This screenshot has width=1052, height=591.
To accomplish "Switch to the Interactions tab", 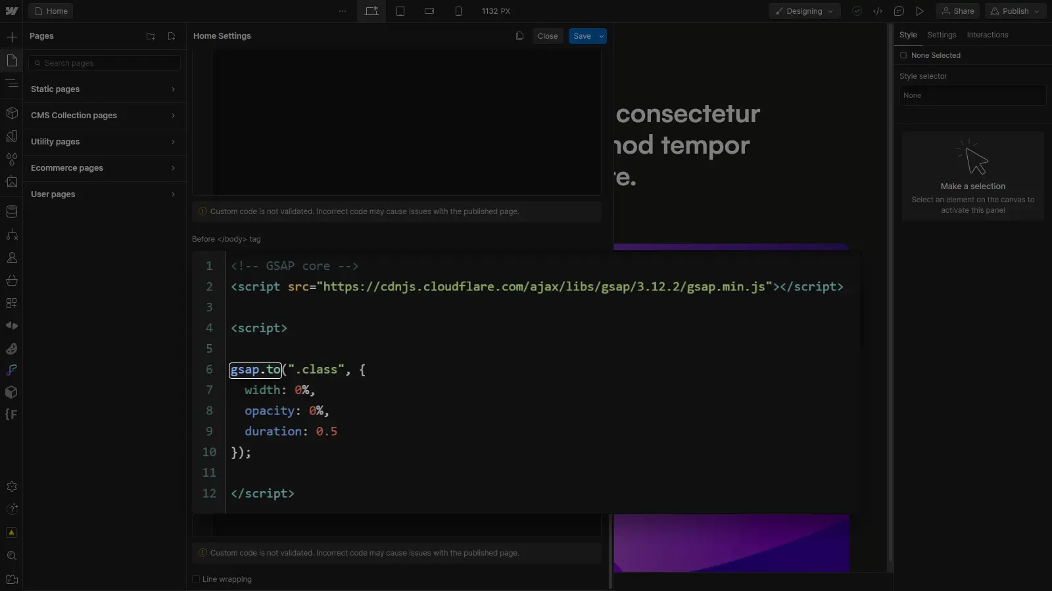I will point(988,35).
